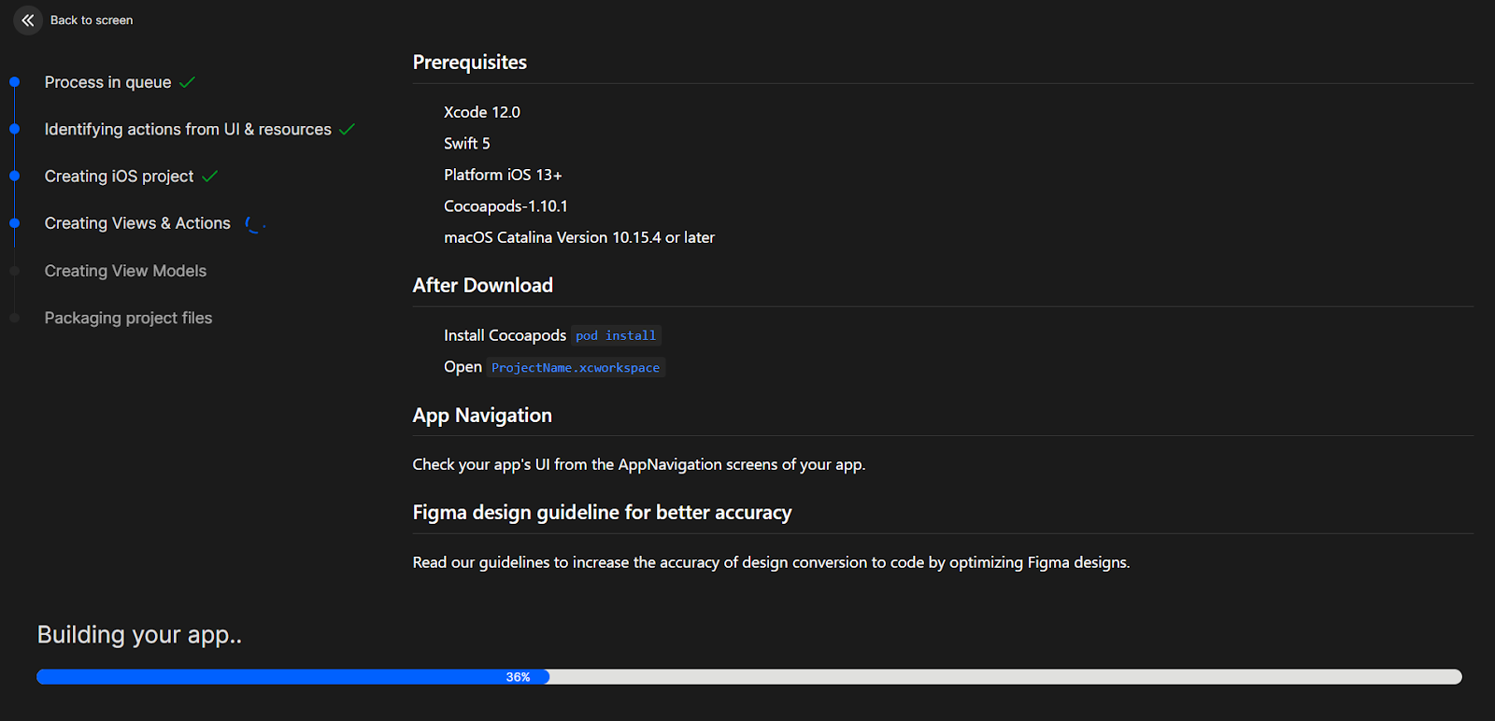This screenshot has width=1495, height=721.
Task: Click the pod install code snippet
Action: tap(616, 335)
